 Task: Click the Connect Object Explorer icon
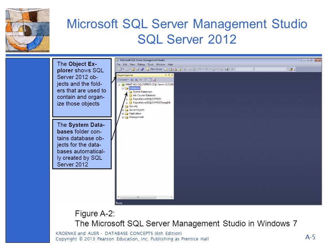pos(132,80)
